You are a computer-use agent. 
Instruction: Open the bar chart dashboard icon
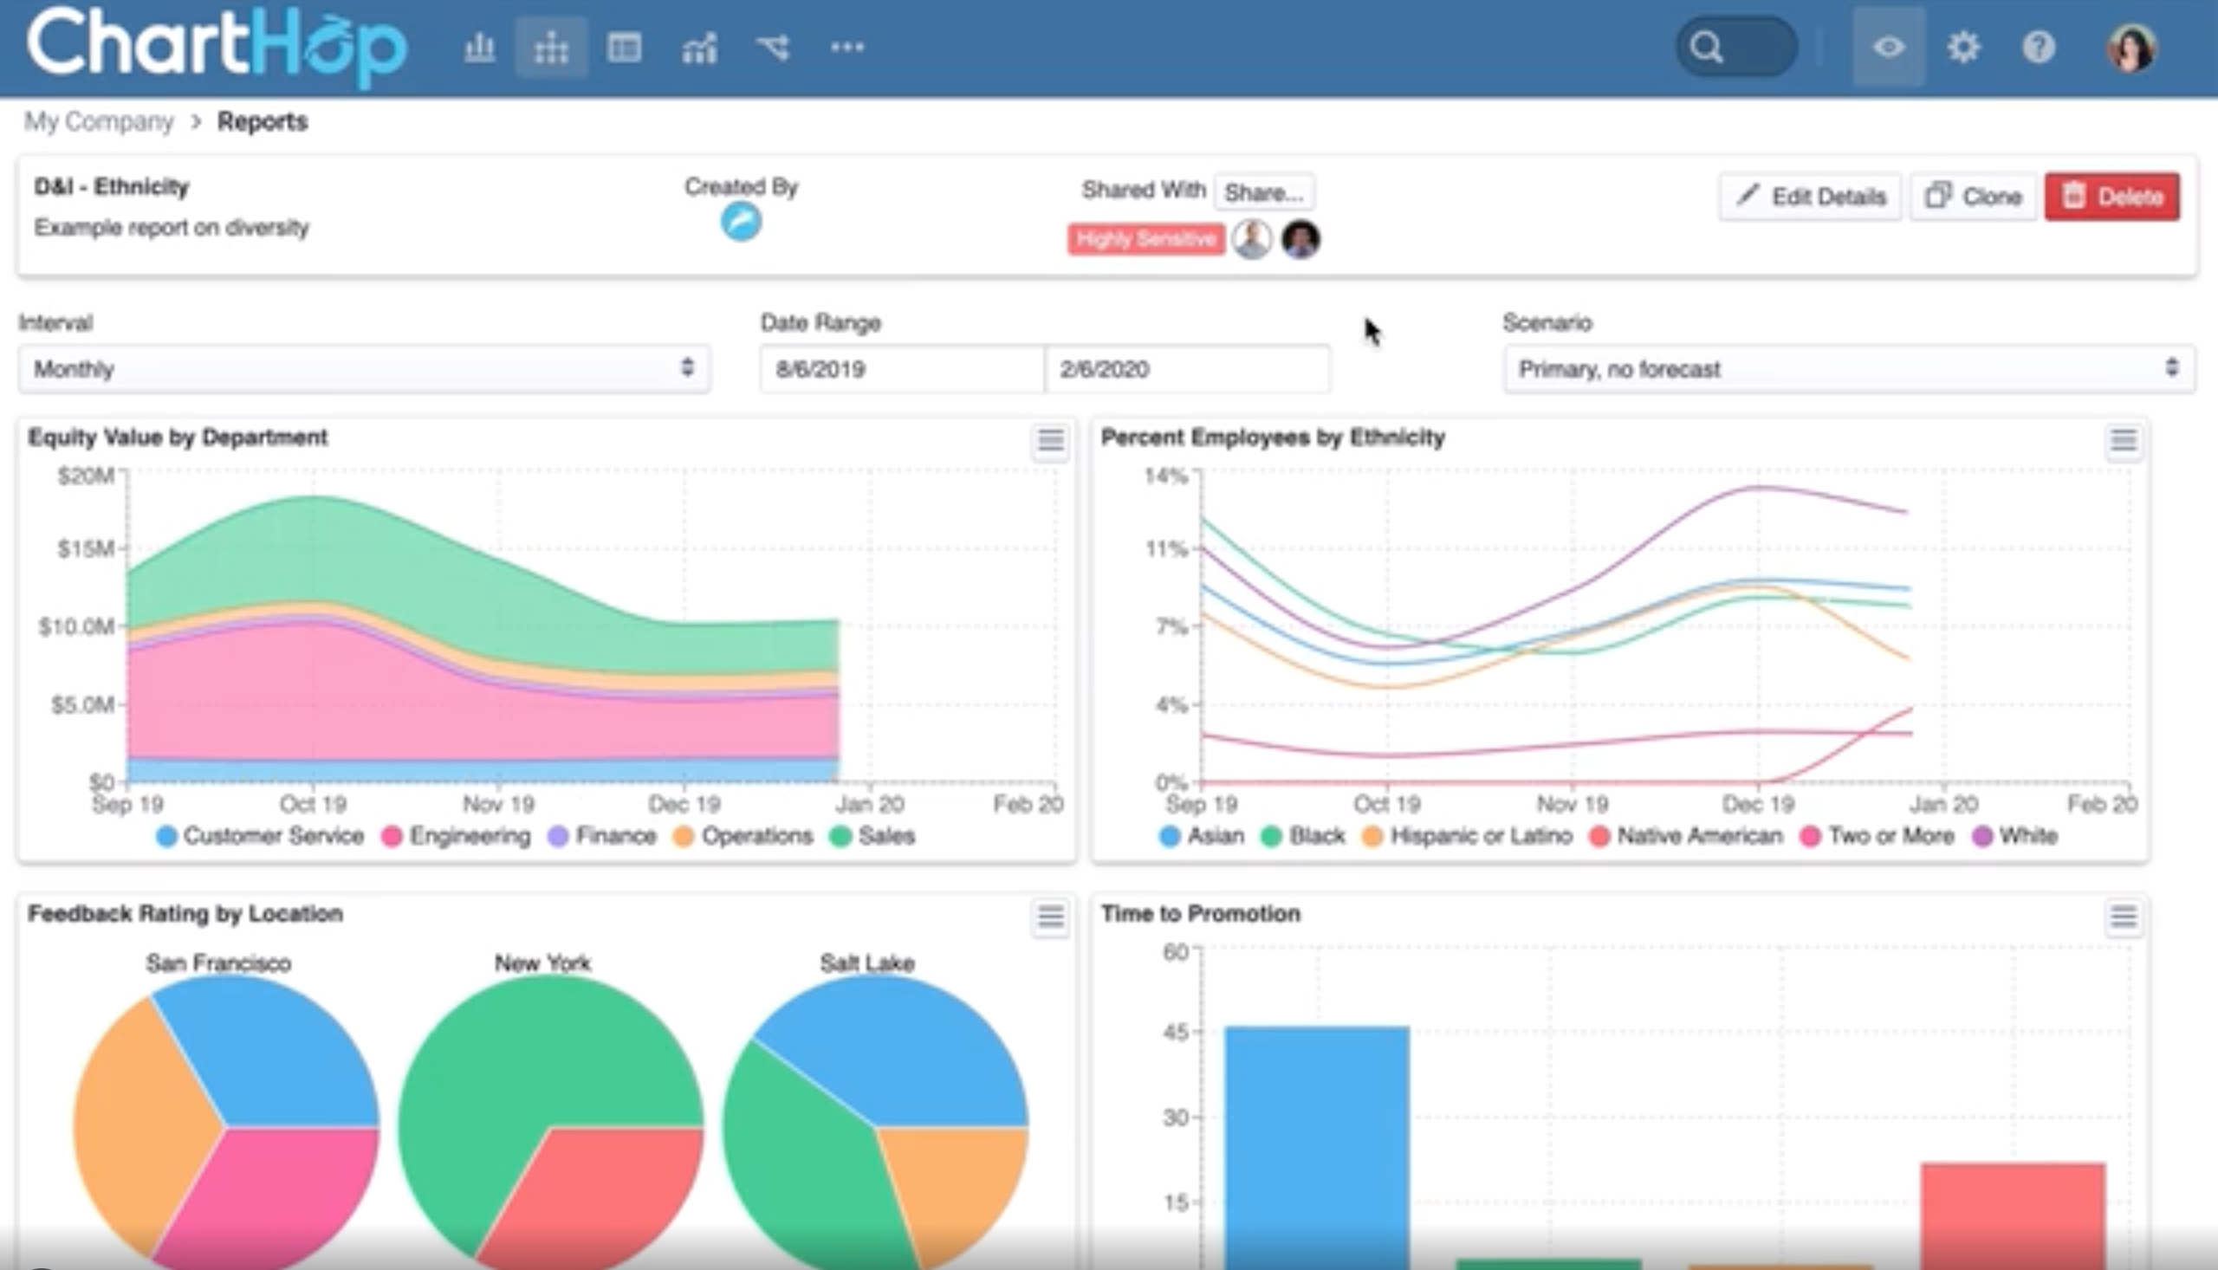pos(479,47)
